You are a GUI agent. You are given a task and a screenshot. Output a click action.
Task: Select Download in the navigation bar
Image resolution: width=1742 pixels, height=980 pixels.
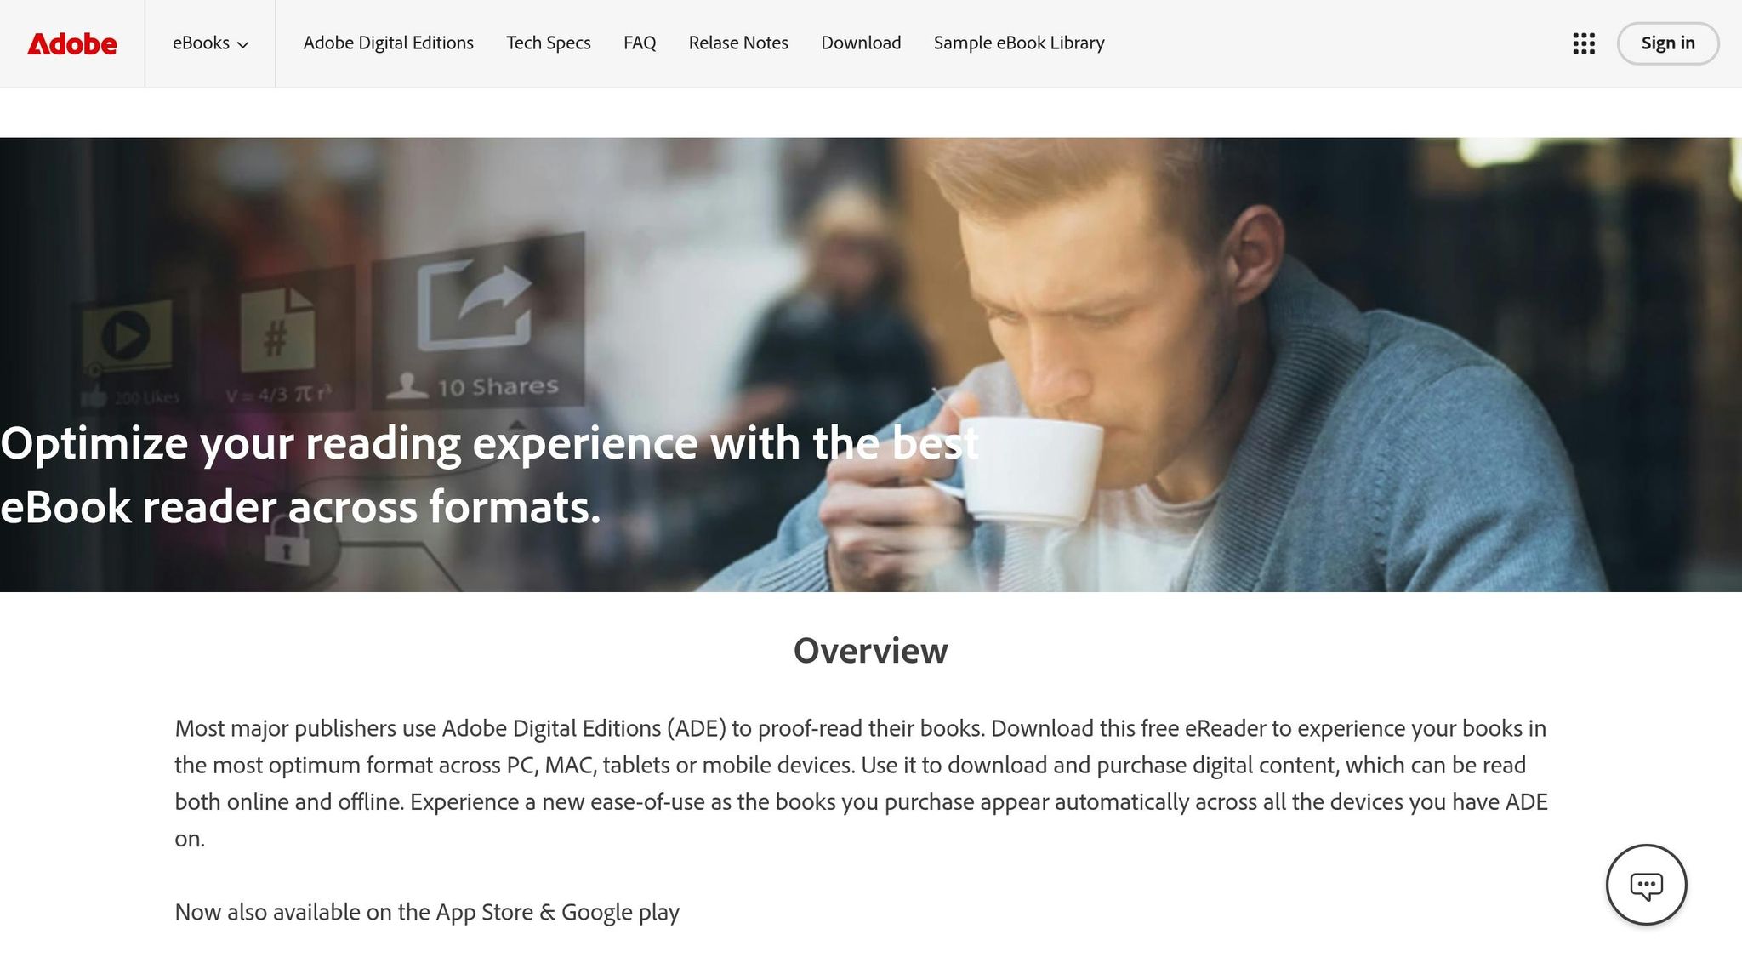(861, 43)
